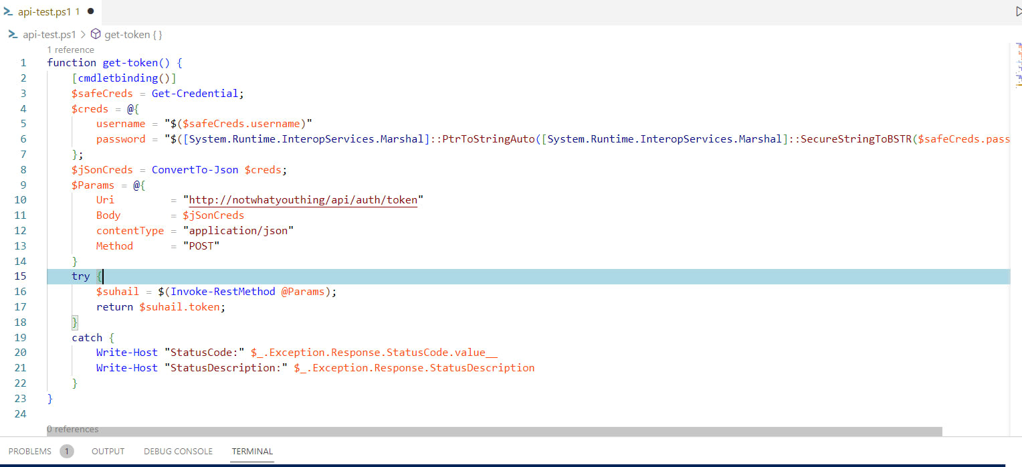Click 'PtrToStringAuto' method on line 6
Viewport: 1022px width, 467px height.
490,139
